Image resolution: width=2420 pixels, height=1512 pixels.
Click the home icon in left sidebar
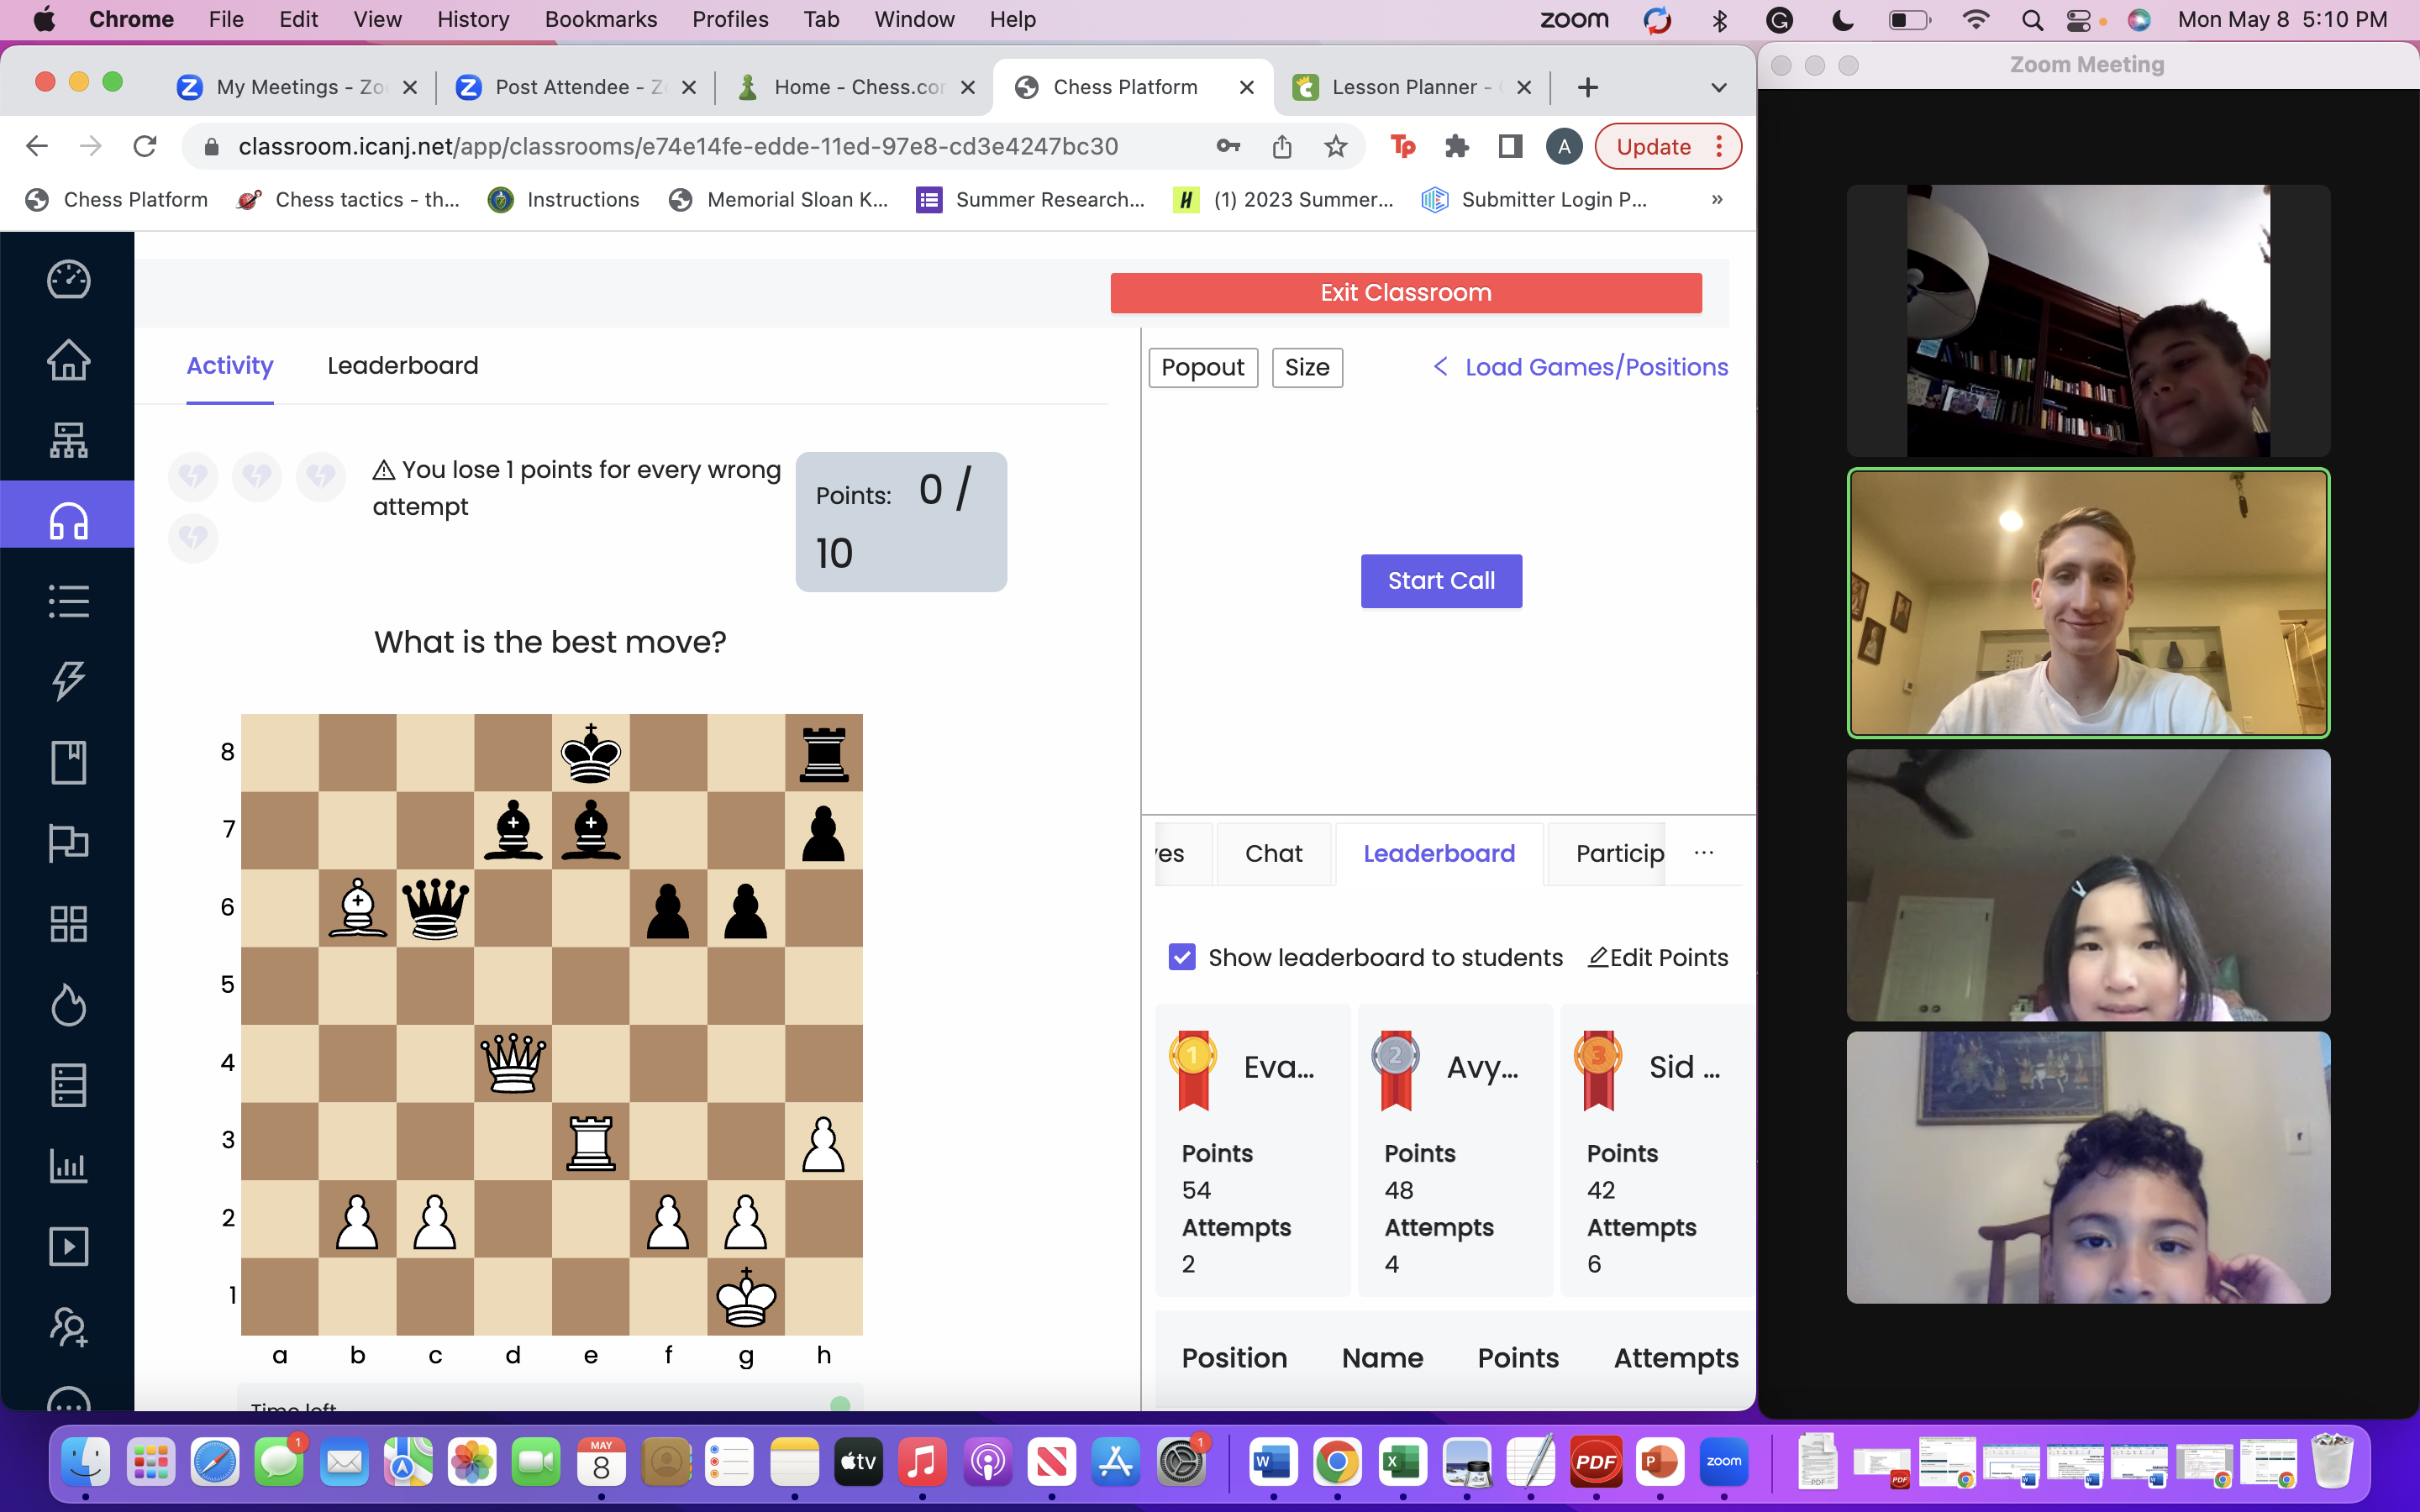70,359
